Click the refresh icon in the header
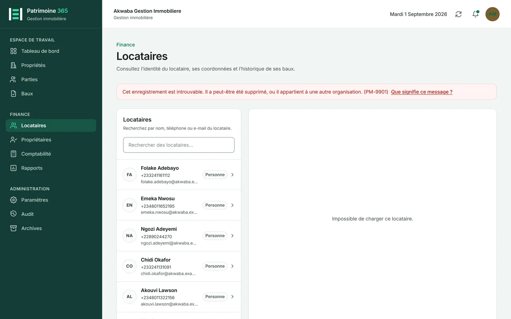The image size is (511, 319). (458, 14)
